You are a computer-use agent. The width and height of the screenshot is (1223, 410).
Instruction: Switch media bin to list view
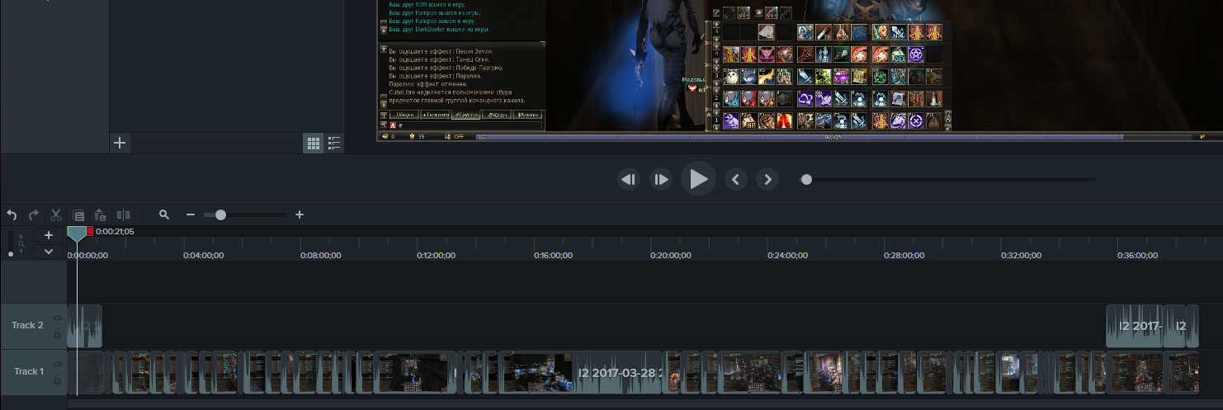(x=334, y=144)
